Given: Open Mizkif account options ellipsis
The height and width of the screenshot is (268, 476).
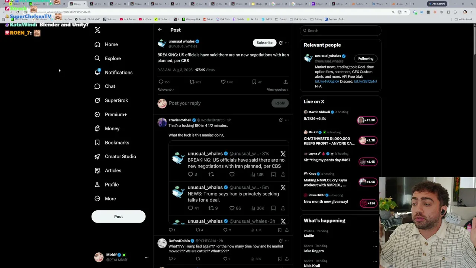Looking at the screenshot, I should tap(147, 257).
